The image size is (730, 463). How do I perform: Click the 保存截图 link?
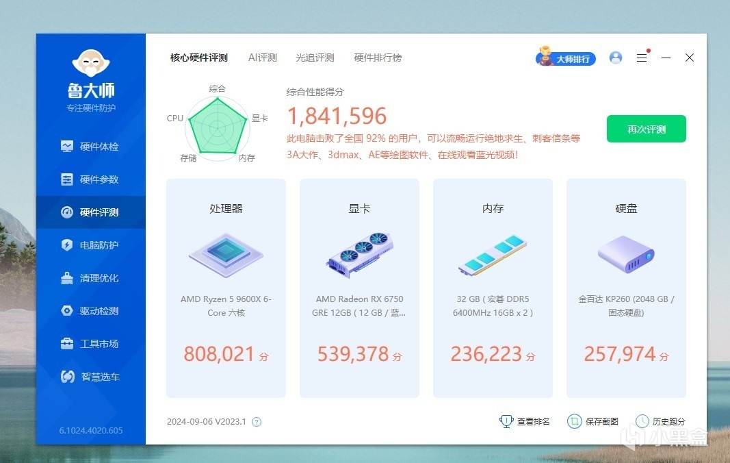click(601, 421)
